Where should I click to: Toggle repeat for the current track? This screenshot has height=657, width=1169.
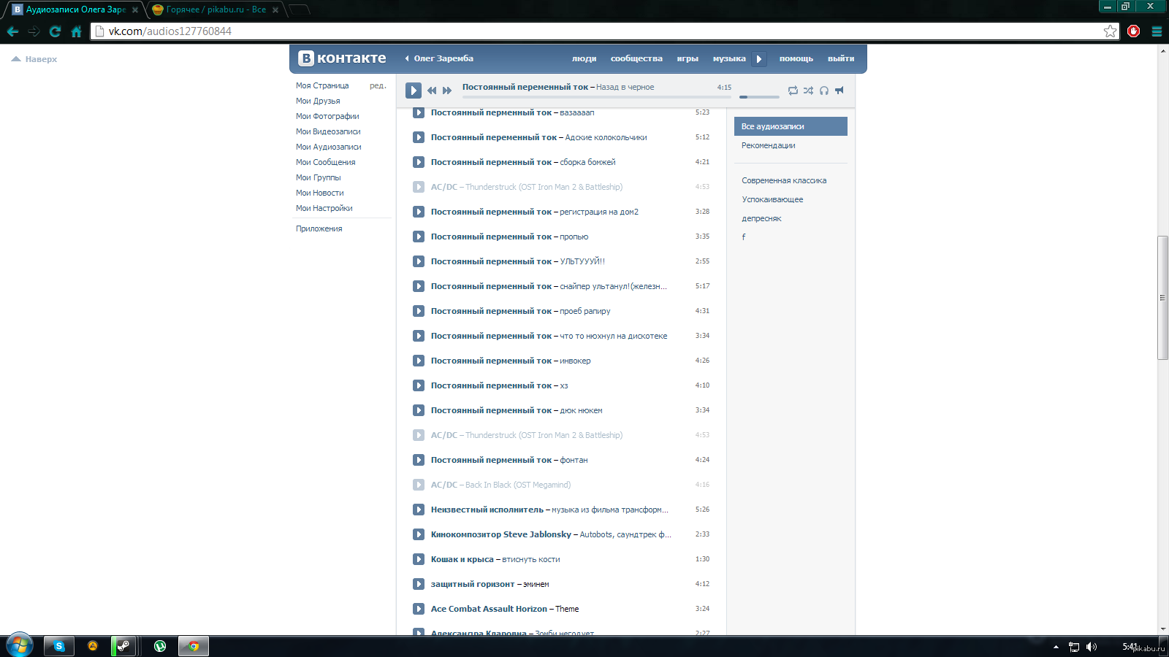793,91
